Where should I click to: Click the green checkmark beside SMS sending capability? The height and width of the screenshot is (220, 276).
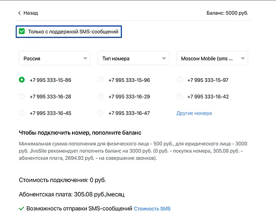pos(21,209)
